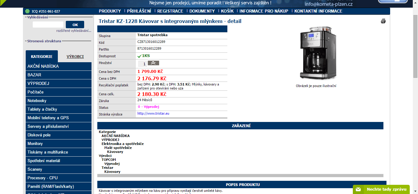Focus the search text field
418x194 pixels.
coord(48,25)
